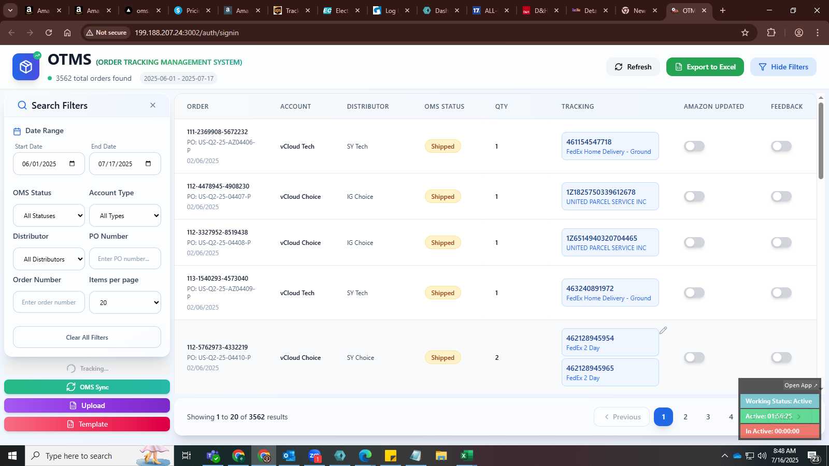829x466 pixels.
Task: Click the PO Number input field
Action: coord(125,258)
